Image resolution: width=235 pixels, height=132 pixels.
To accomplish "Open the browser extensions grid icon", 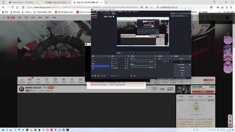I will (x=211, y=7).
